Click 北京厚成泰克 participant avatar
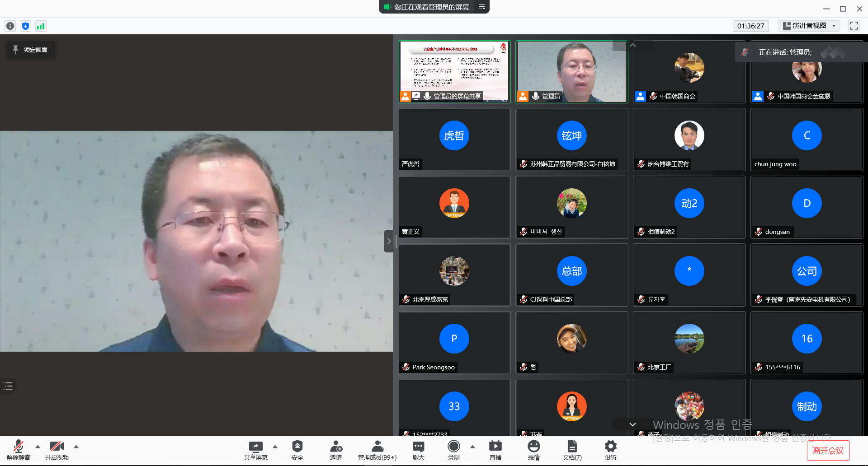 [x=454, y=271]
